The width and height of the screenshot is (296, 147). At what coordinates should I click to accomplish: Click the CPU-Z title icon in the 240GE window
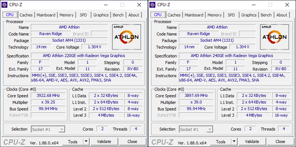click(x=153, y=5)
